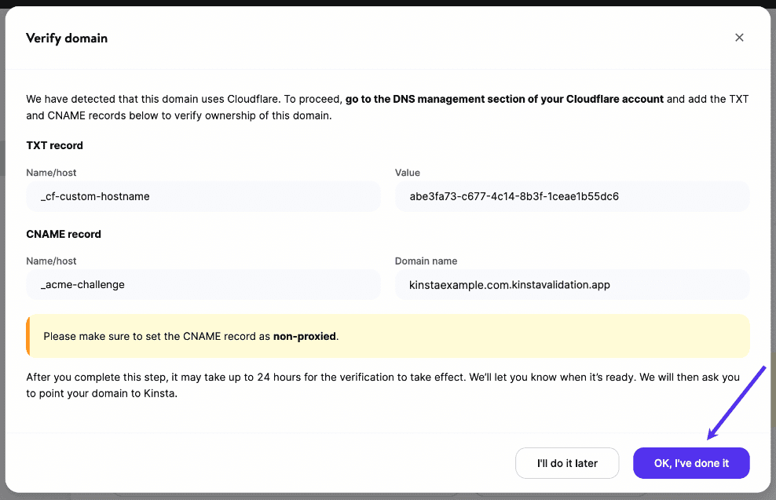Click the Name/host label under TXT record
The height and width of the screenshot is (500, 776).
pyautogui.click(x=51, y=172)
